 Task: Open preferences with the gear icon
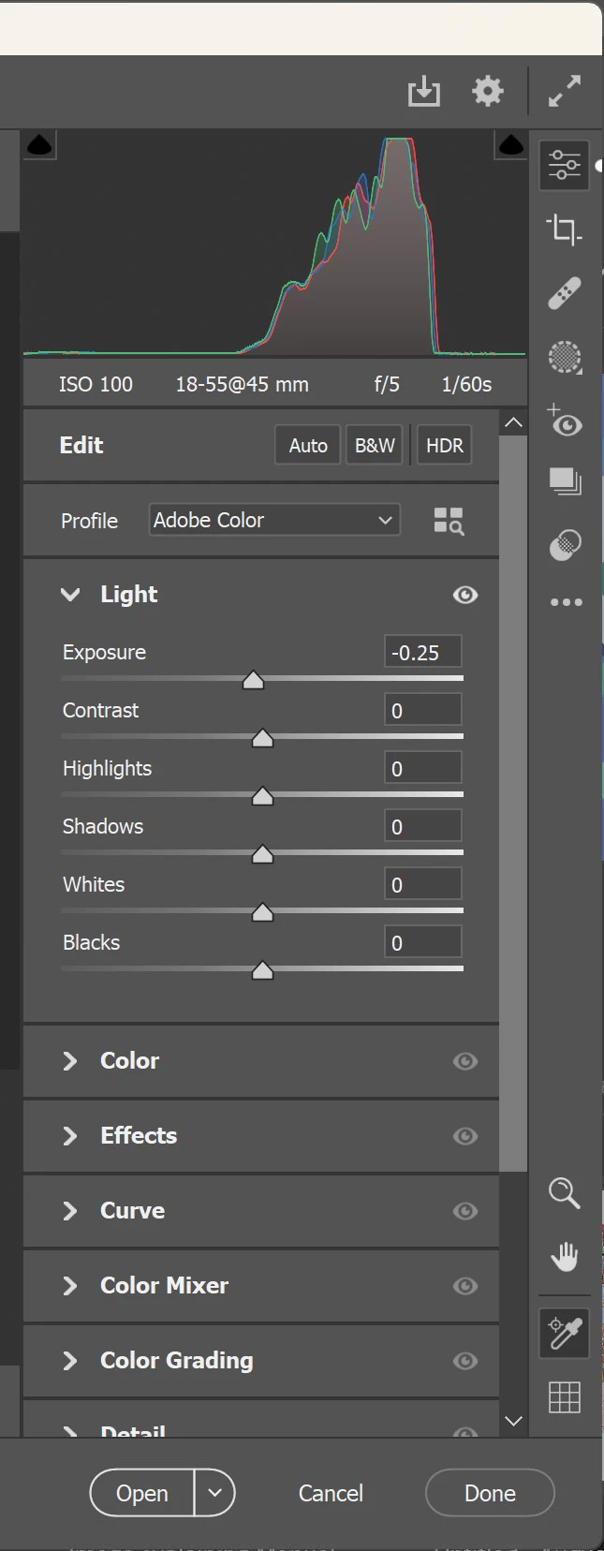[x=487, y=92]
